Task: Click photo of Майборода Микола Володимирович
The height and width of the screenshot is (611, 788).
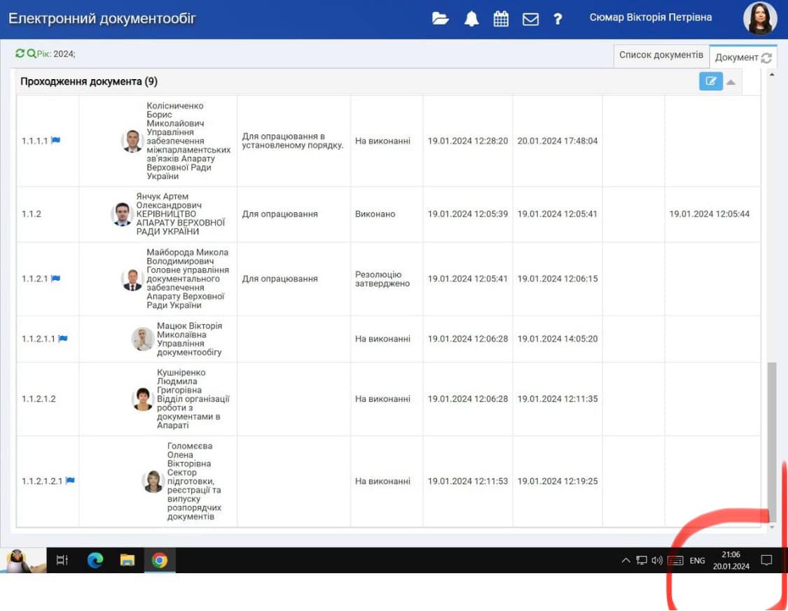Action: (x=132, y=280)
